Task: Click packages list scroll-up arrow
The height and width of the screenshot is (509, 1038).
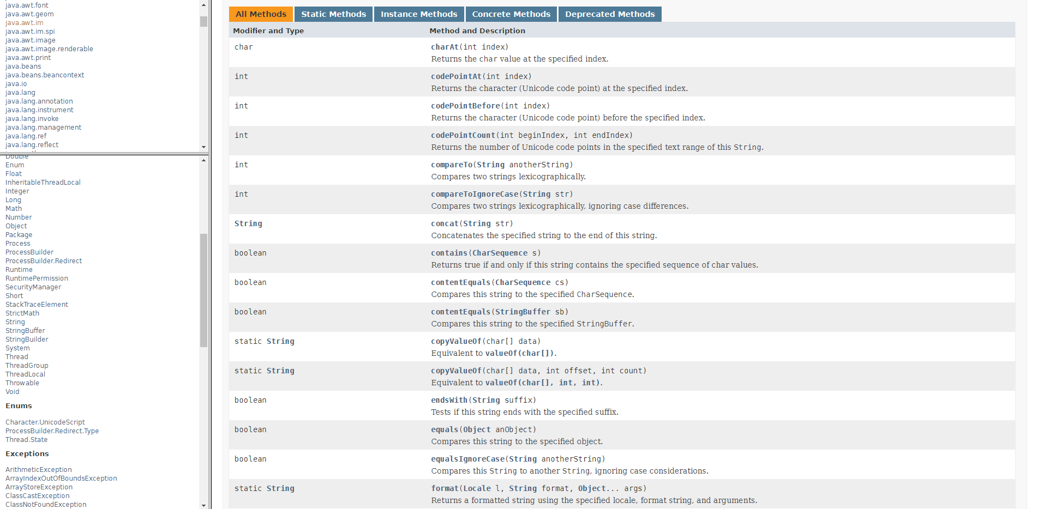Action: [x=203, y=5]
